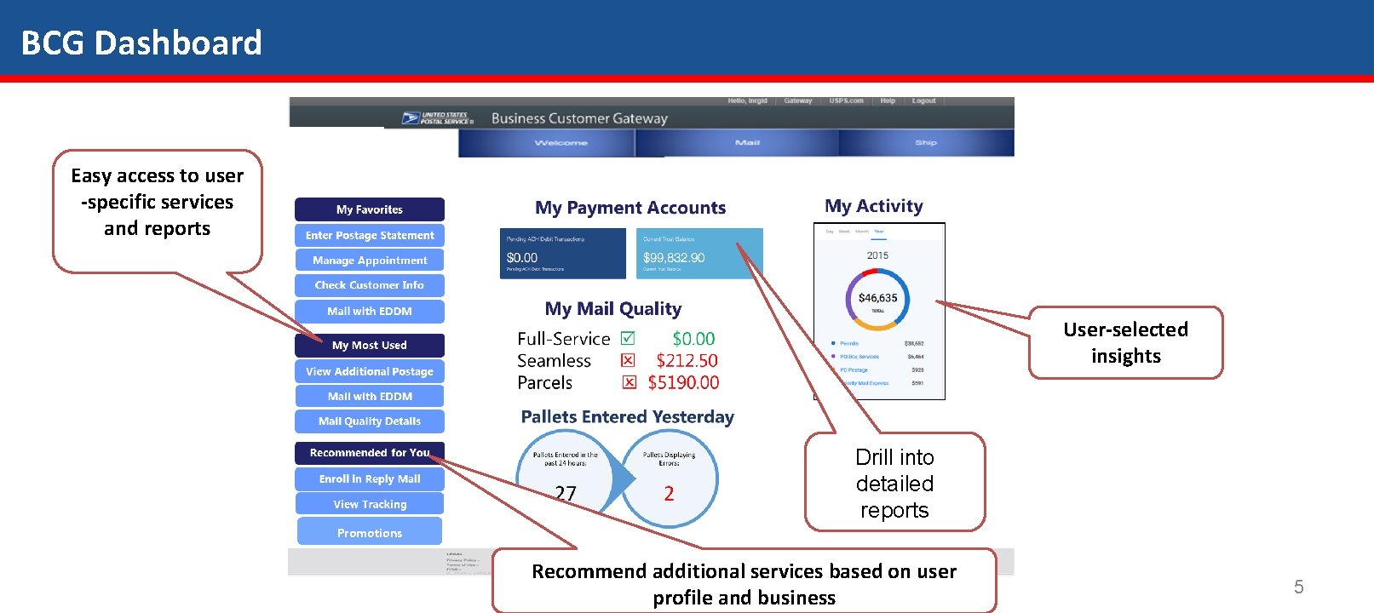
Task: Open the PC Postage activity link
Action: coord(854,370)
